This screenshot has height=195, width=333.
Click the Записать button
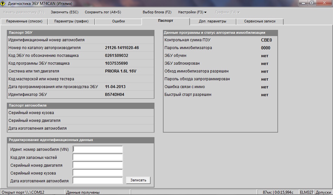pyautogui.click(x=138, y=180)
